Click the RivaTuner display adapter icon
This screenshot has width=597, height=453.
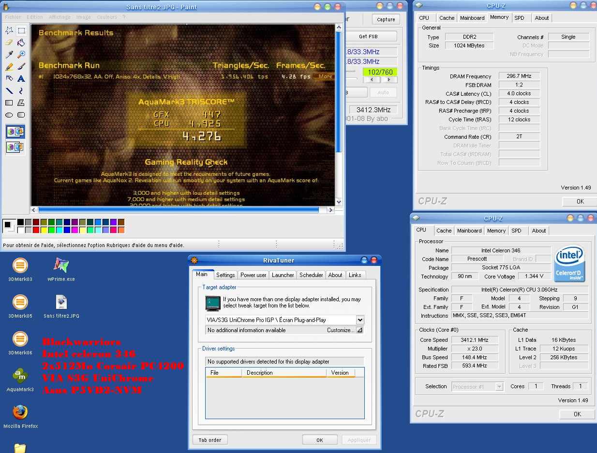pyautogui.click(x=213, y=303)
